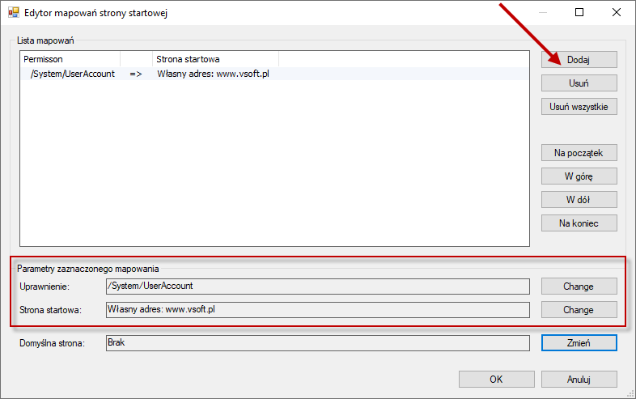The width and height of the screenshot is (636, 399).
Task: Click the Strona startowa column header
Action: pos(215,59)
